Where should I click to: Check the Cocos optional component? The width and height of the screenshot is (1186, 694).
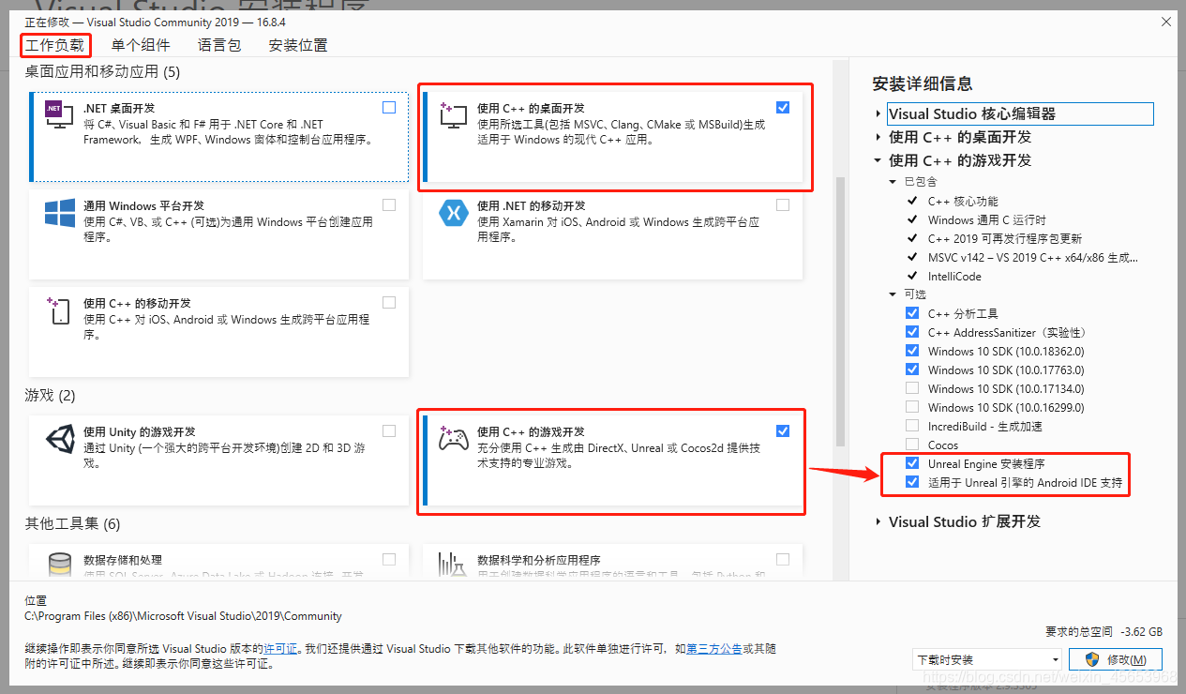tap(912, 445)
